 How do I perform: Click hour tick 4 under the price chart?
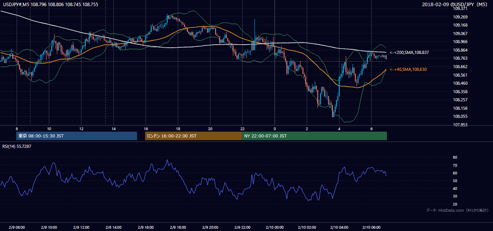tap(339, 128)
